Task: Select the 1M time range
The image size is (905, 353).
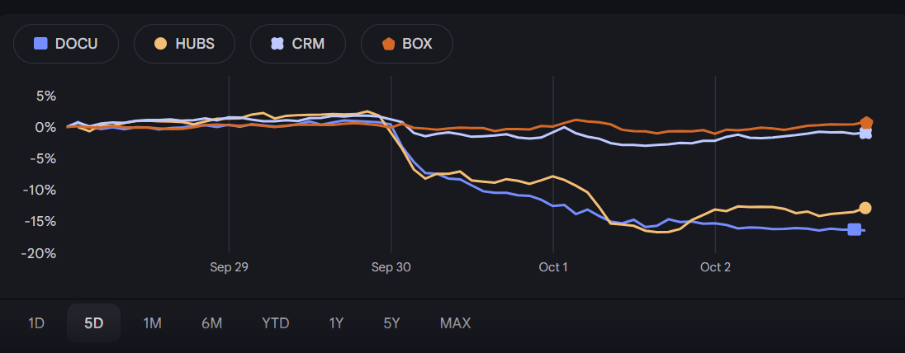Action: tap(152, 322)
